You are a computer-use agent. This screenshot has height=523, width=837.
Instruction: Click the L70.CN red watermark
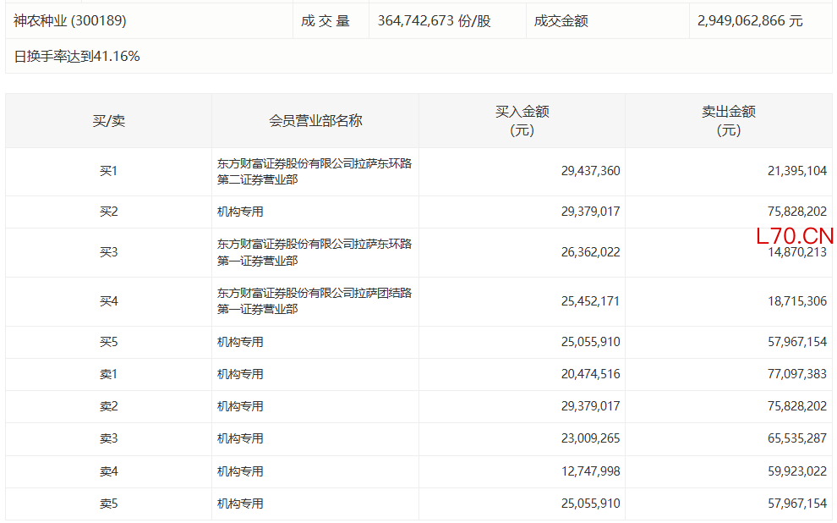click(795, 235)
